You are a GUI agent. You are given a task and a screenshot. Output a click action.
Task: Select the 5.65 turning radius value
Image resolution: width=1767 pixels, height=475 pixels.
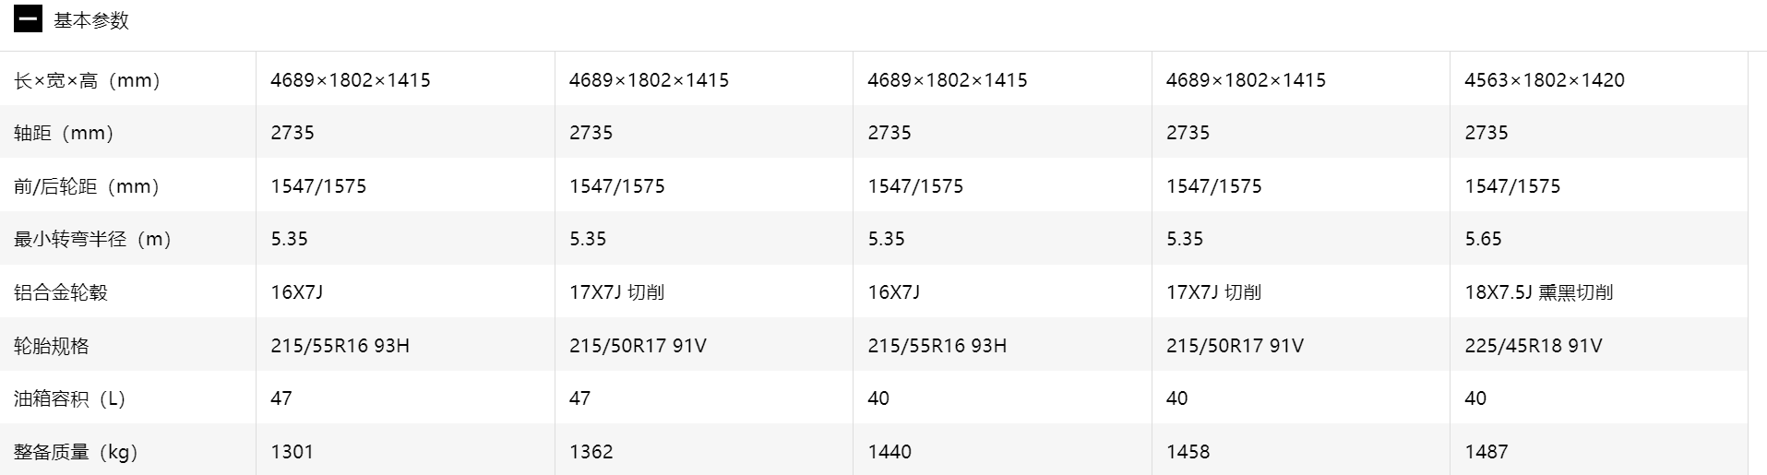click(1483, 239)
